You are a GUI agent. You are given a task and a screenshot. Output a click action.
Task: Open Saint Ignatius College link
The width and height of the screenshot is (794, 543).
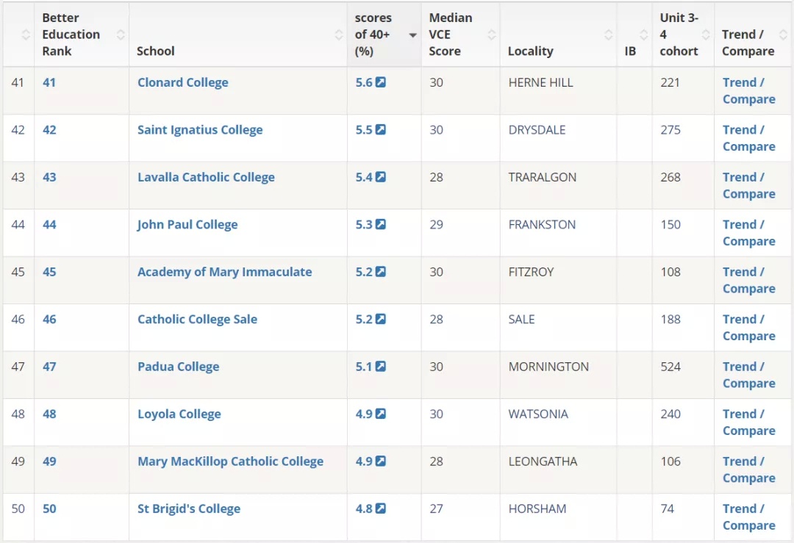200,130
